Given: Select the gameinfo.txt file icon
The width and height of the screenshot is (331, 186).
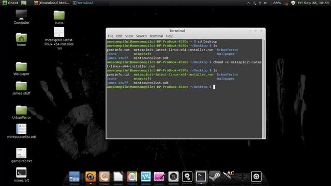Looking at the screenshot, I should pyautogui.click(x=21, y=156).
